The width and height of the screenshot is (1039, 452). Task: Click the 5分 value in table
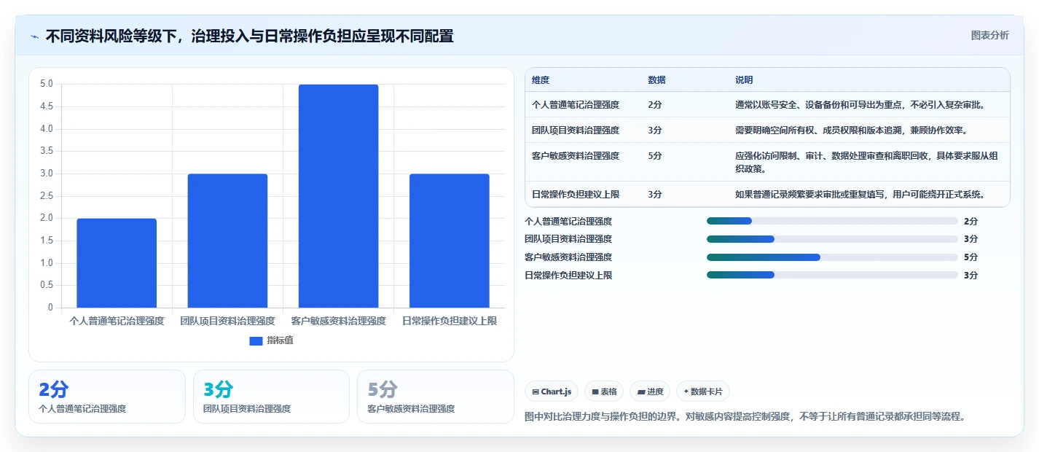tap(655, 156)
